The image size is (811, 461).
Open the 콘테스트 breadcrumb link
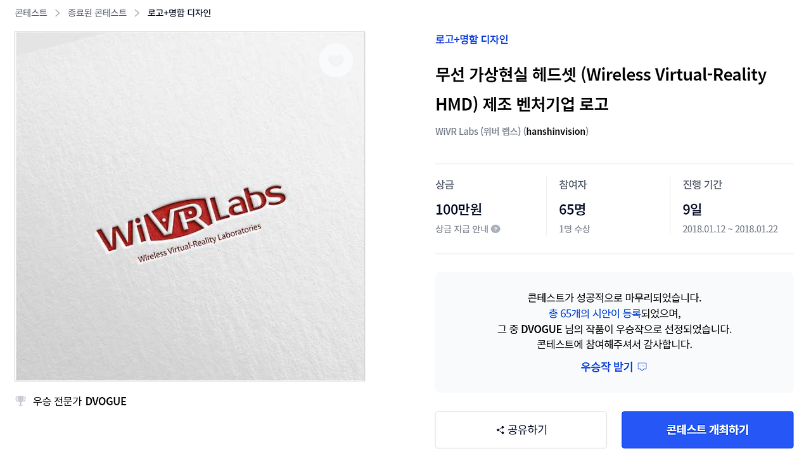31,13
